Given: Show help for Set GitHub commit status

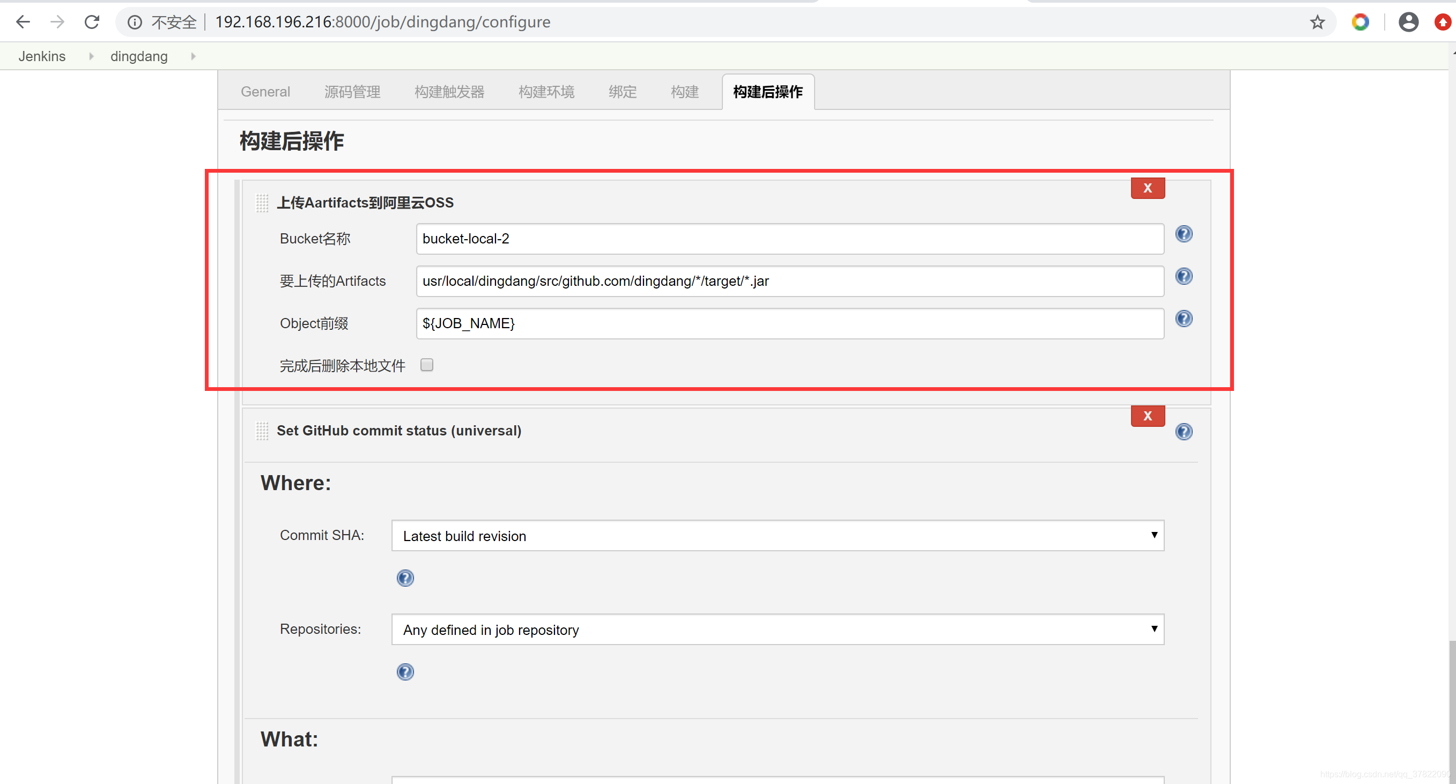Looking at the screenshot, I should pyautogui.click(x=1184, y=432).
